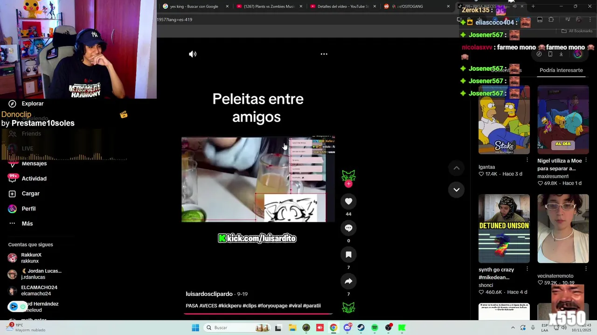This screenshot has width=597, height=335.
Task: Open All Bookmarks folder
Action: (x=577, y=31)
